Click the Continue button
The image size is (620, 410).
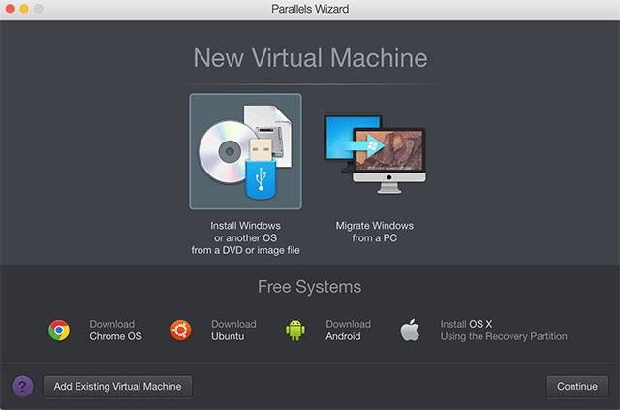point(577,387)
